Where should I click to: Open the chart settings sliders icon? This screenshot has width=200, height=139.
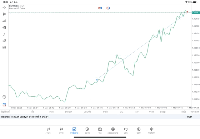pyautogui.click(x=4, y=27)
